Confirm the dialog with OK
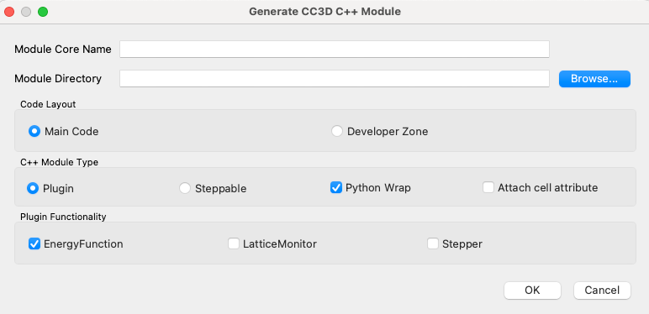Viewport: 649px width, 314px height. pos(532,290)
